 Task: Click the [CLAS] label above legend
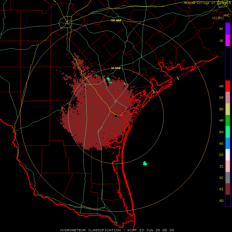218,18
